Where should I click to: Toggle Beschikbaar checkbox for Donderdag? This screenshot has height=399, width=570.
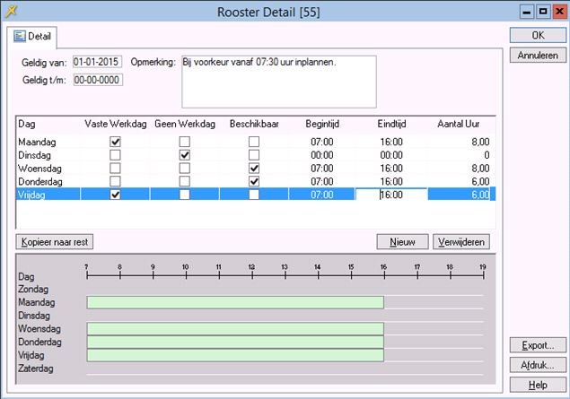click(254, 181)
